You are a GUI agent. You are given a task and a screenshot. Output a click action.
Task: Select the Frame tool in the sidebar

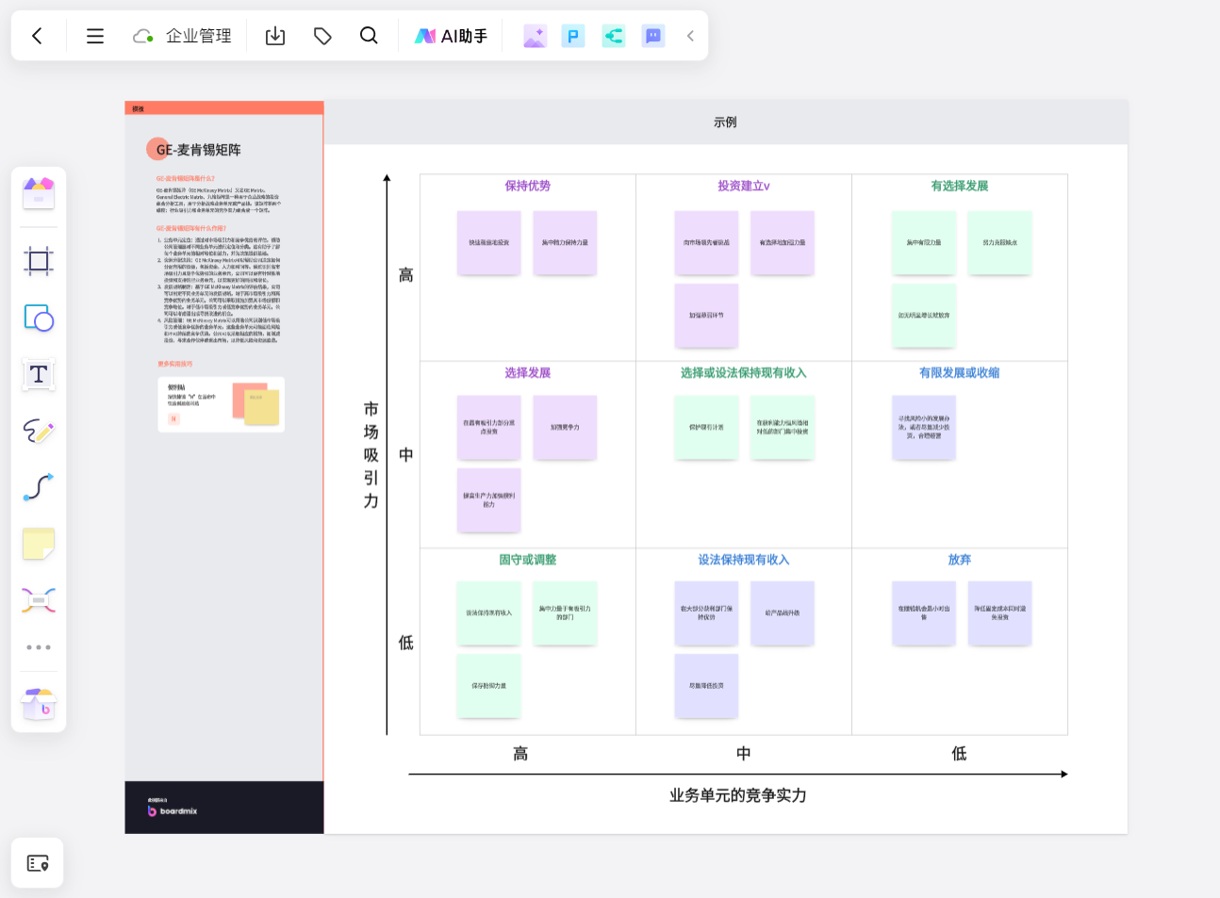(39, 261)
